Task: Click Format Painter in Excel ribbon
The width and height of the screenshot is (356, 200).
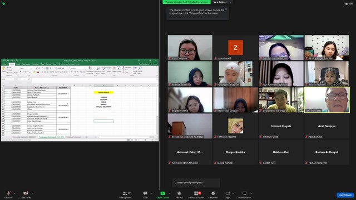Action: tap(12, 73)
